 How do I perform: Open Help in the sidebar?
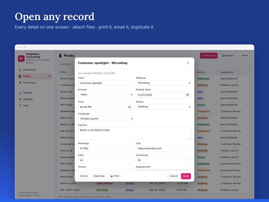35,105
